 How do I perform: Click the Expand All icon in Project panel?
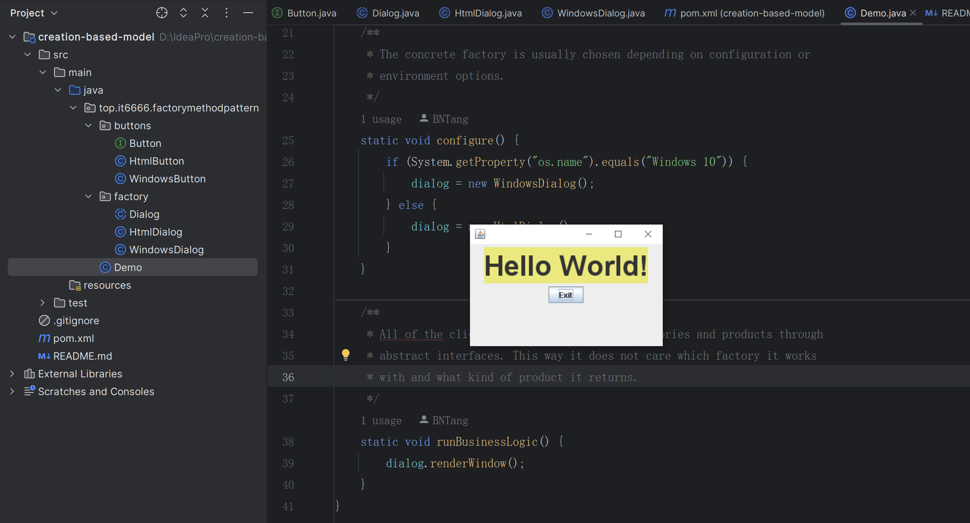point(183,13)
